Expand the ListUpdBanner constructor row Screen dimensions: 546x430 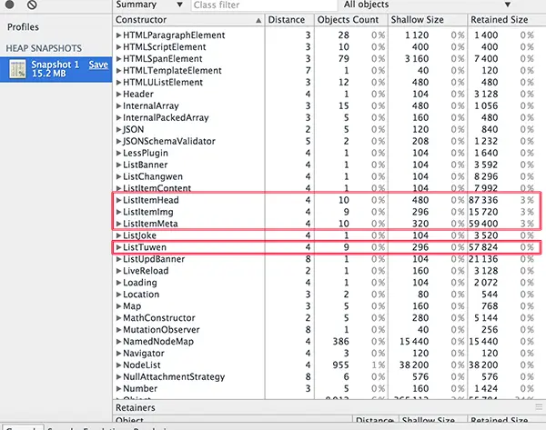tap(118, 259)
